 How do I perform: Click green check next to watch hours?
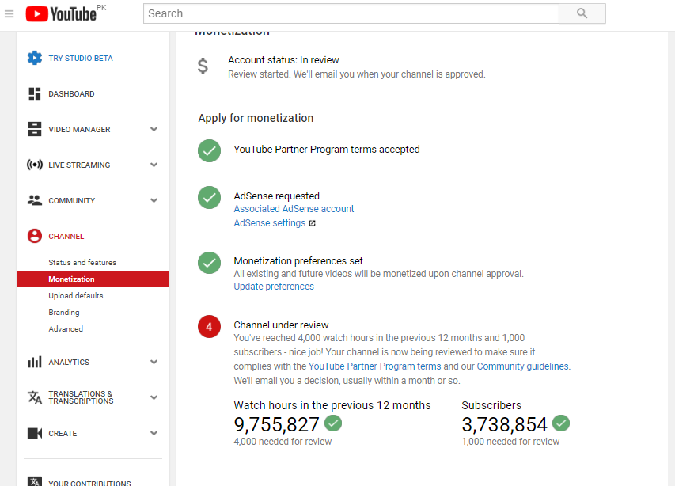(333, 423)
